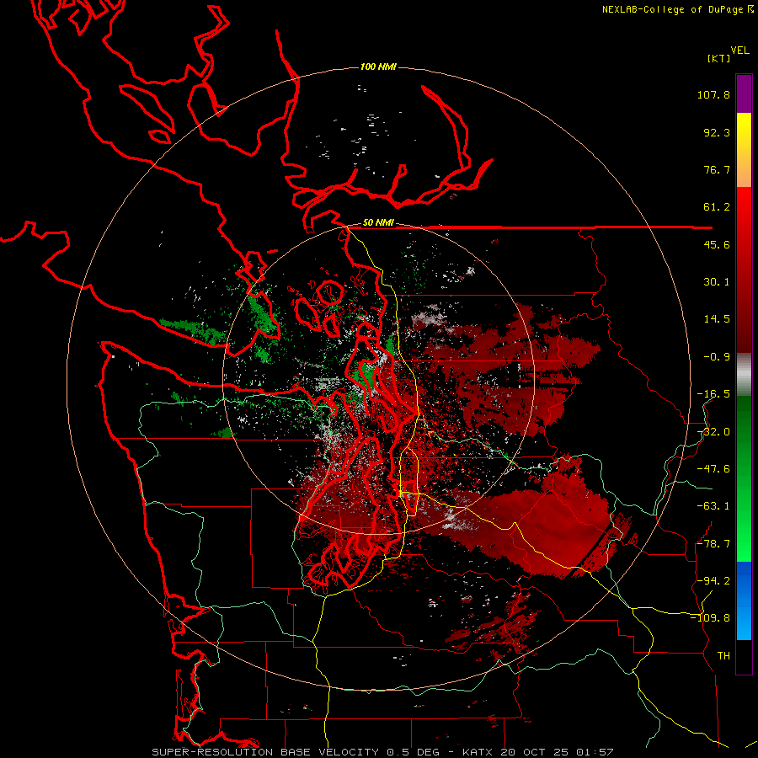
Task: Click the 76.7 velocity scale value
Action: (717, 169)
